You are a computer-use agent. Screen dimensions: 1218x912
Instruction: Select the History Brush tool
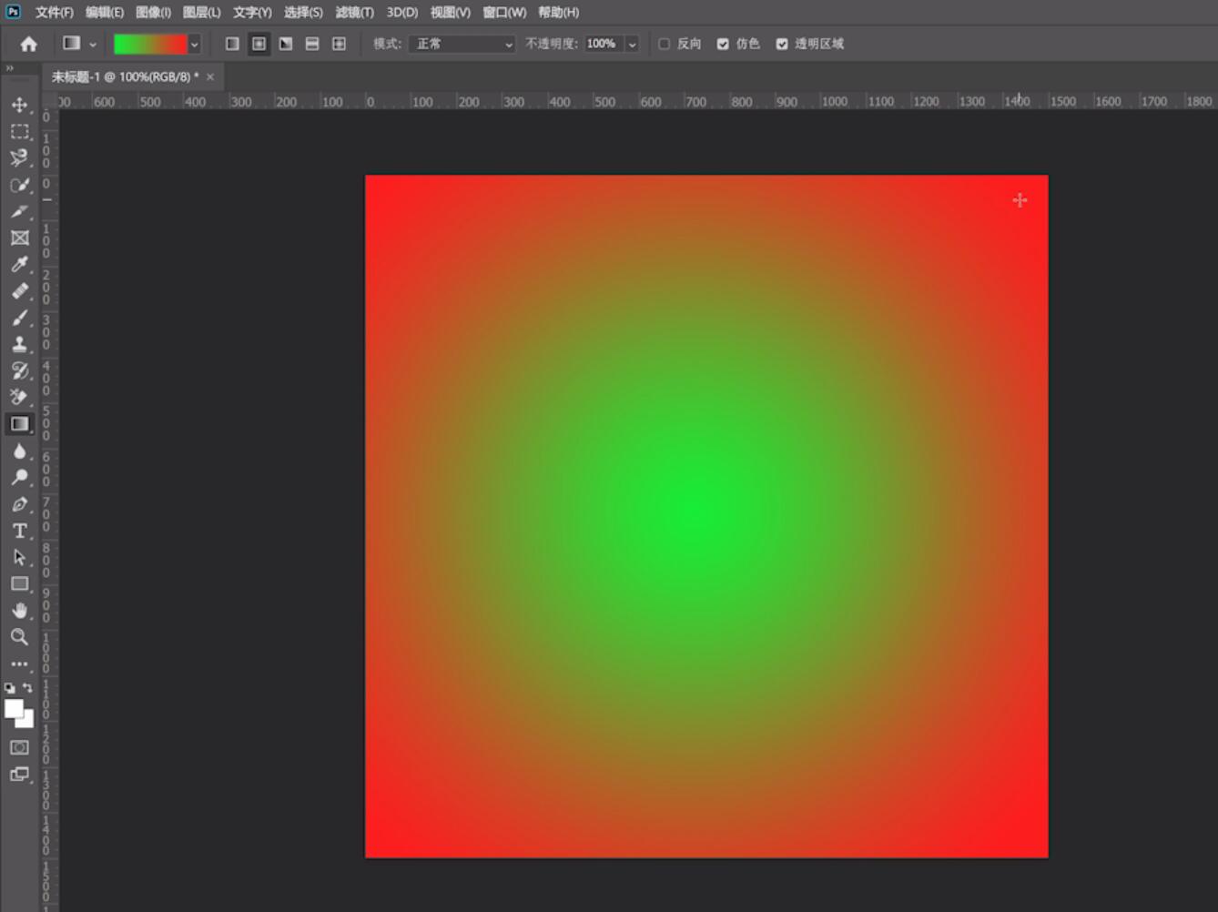[19, 370]
